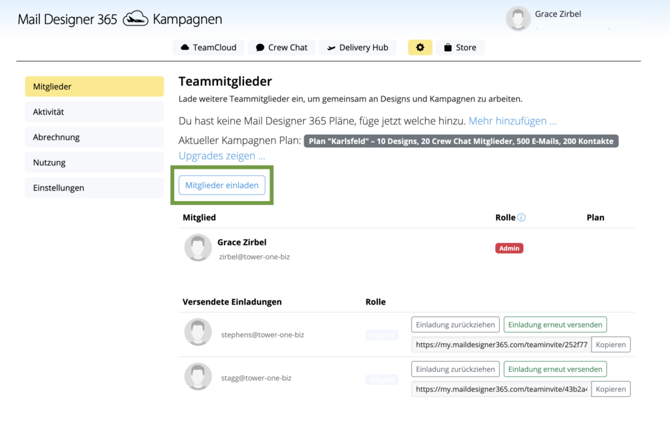Withdraw the invitation for stagg@tower-one-biz

pyautogui.click(x=455, y=369)
